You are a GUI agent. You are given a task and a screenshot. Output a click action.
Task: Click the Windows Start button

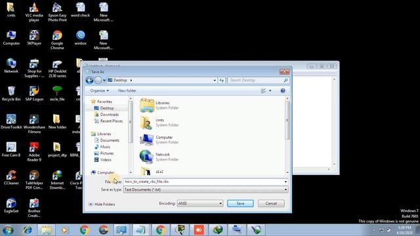coord(8,230)
